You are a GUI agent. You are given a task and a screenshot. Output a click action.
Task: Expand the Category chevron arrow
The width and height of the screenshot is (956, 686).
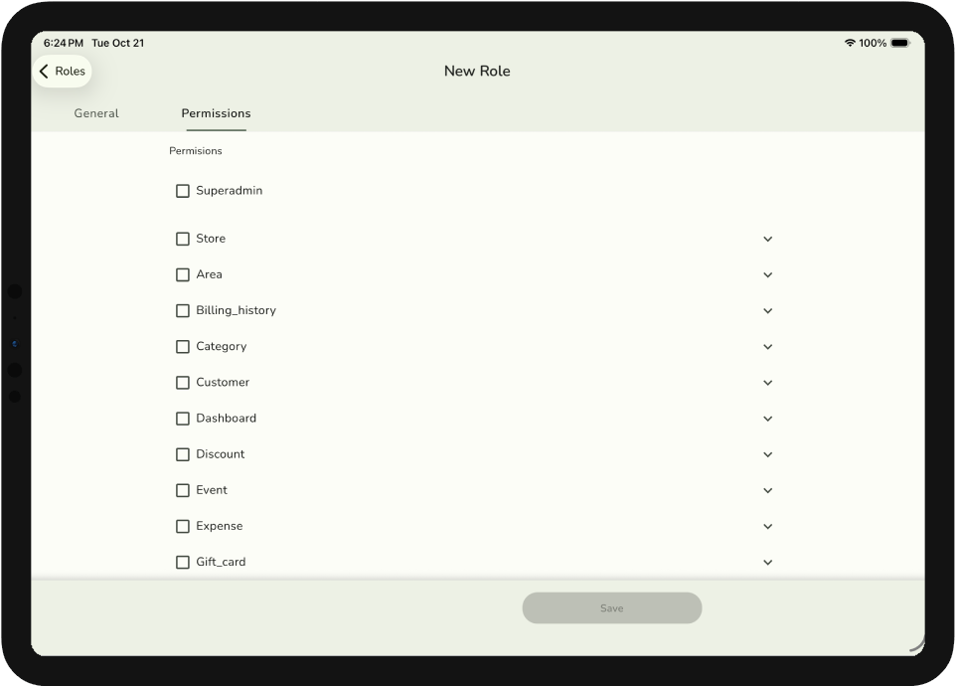[x=767, y=347]
